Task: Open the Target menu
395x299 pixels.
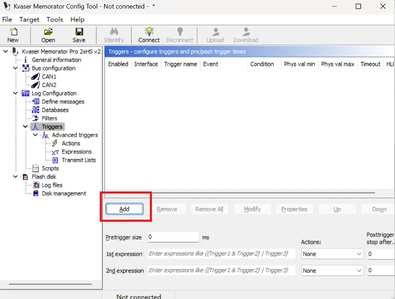Action: coord(29,20)
